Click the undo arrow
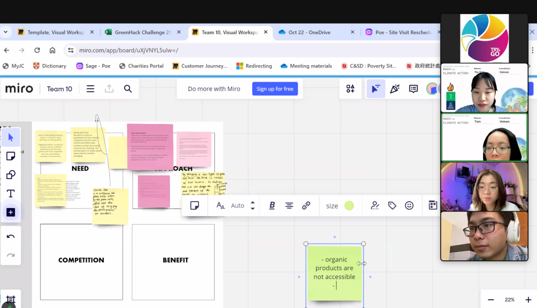The image size is (537, 308). [11, 237]
